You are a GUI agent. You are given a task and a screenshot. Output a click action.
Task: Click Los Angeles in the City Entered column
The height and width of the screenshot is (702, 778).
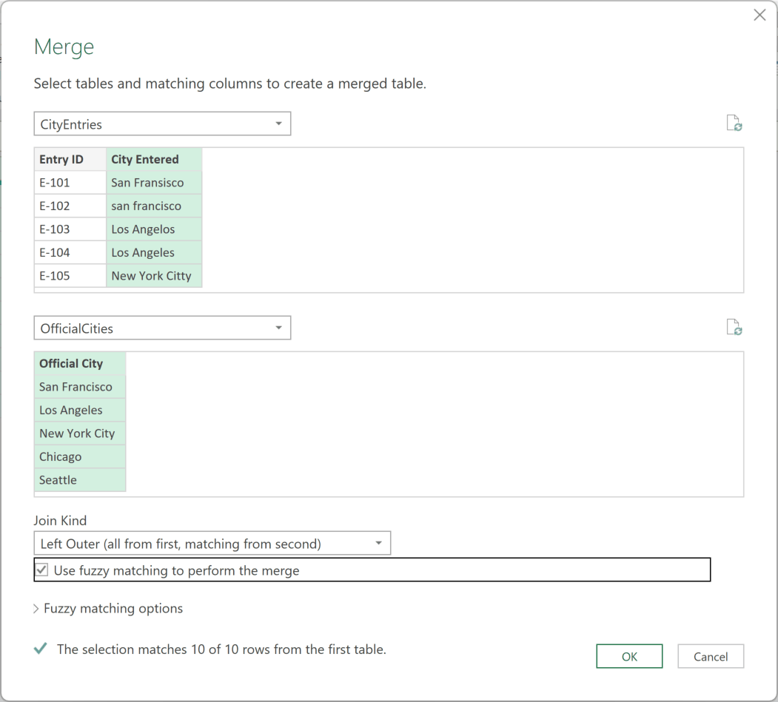tap(154, 252)
